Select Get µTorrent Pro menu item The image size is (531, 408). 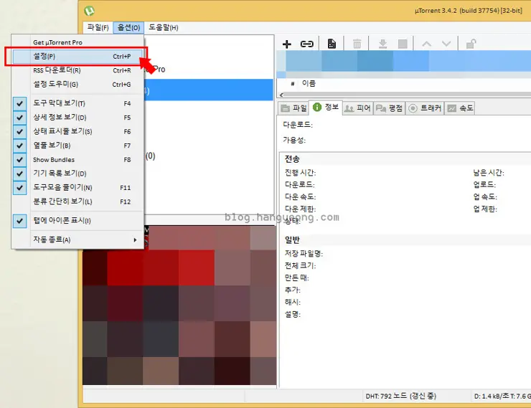[x=77, y=42]
